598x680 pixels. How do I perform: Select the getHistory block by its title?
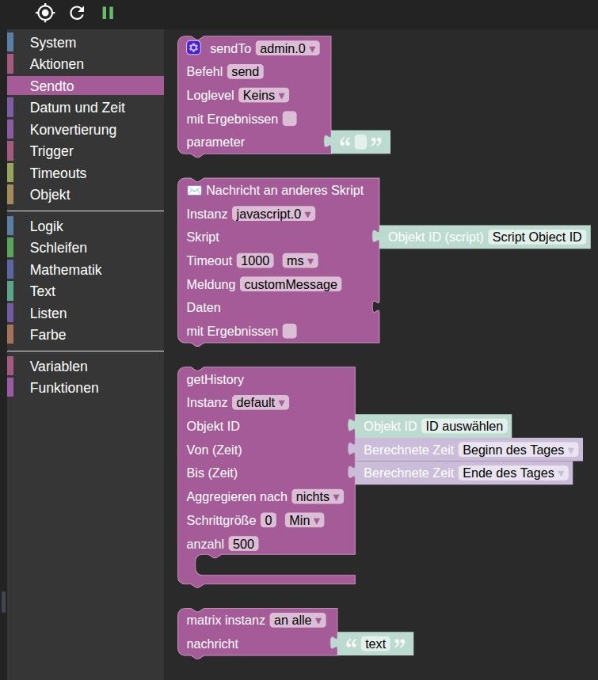click(215, 379)
